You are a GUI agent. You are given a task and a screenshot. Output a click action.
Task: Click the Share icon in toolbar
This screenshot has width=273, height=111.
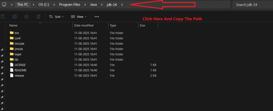27,17
